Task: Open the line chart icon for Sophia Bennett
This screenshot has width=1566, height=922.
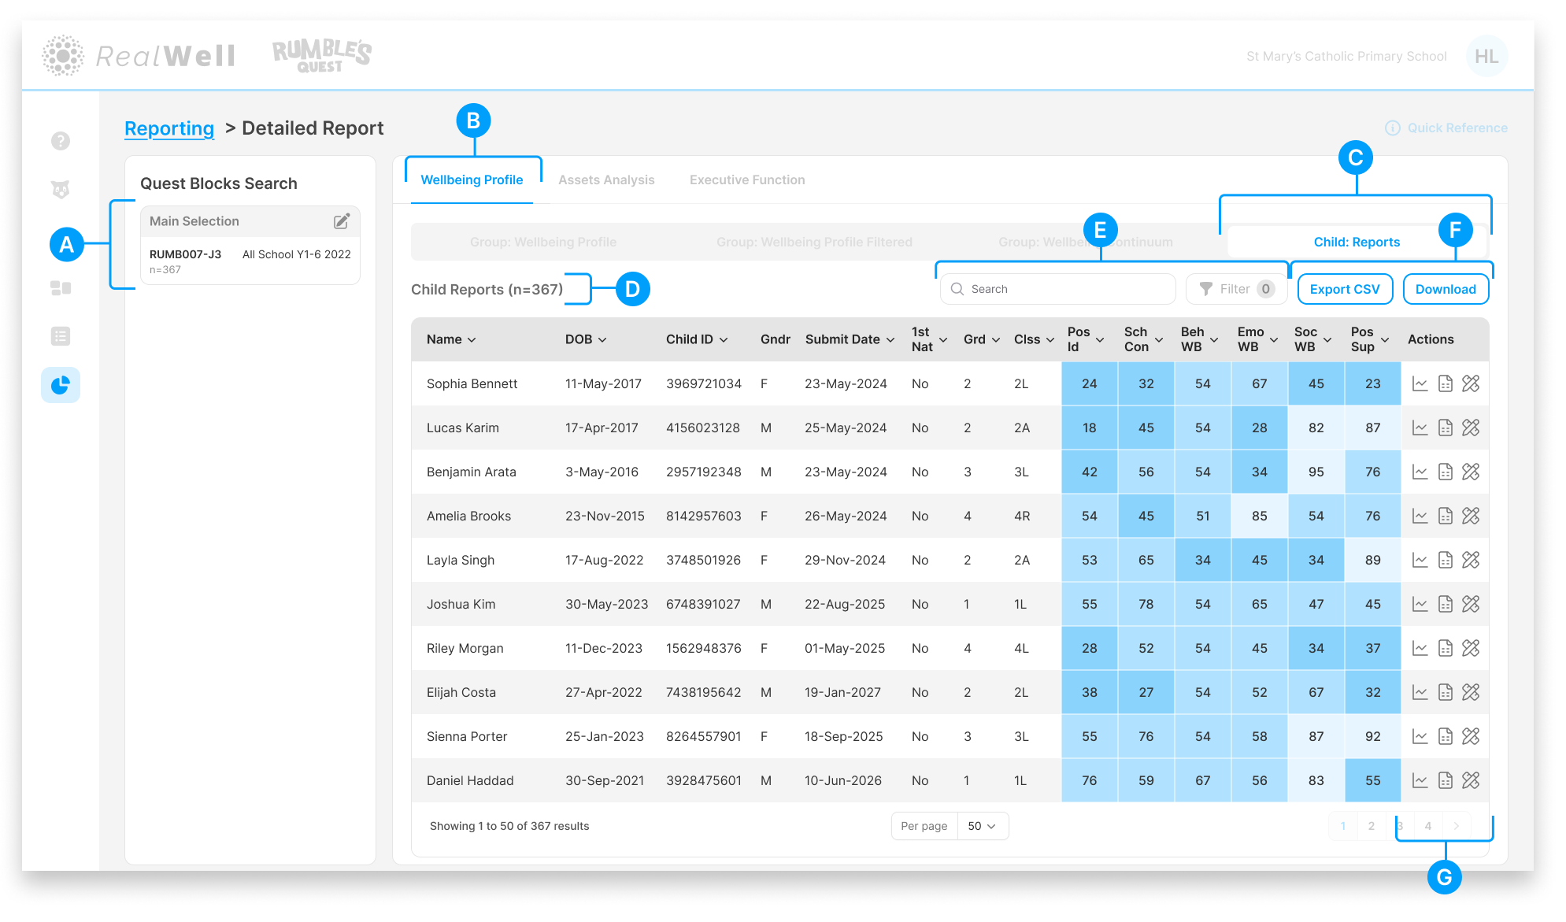Action: click(1420, 384)
